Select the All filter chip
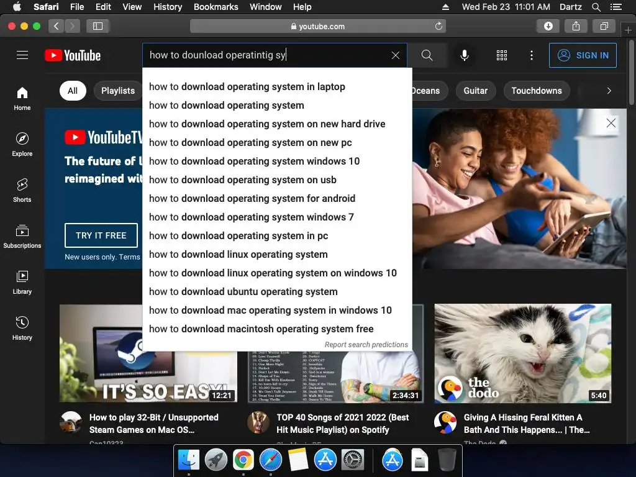The width and height of the screenshot is (636, 477). [x=73, y=91]
